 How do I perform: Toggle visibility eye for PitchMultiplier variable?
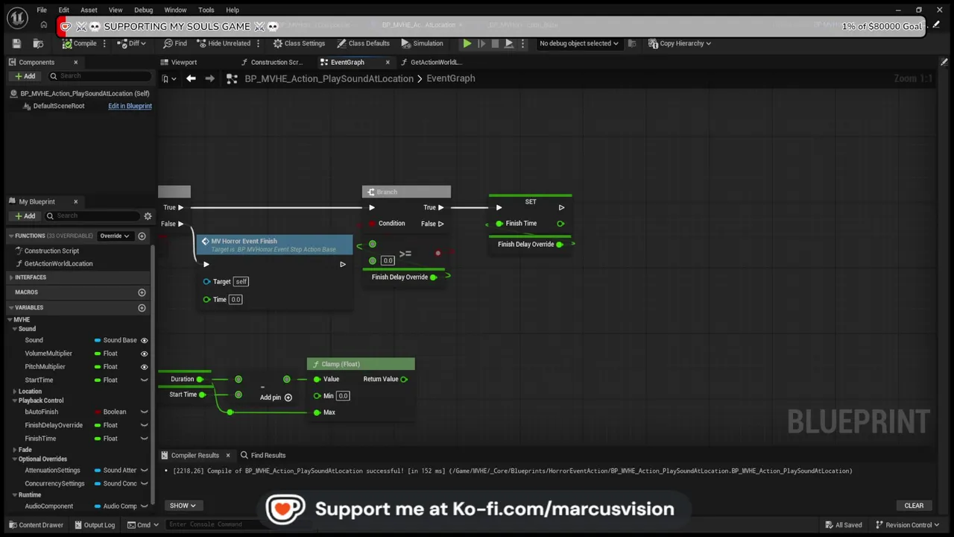click(x=145, y=367)
